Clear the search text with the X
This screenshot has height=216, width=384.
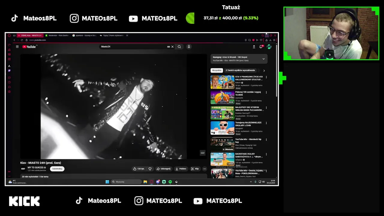tap(172, 46)
